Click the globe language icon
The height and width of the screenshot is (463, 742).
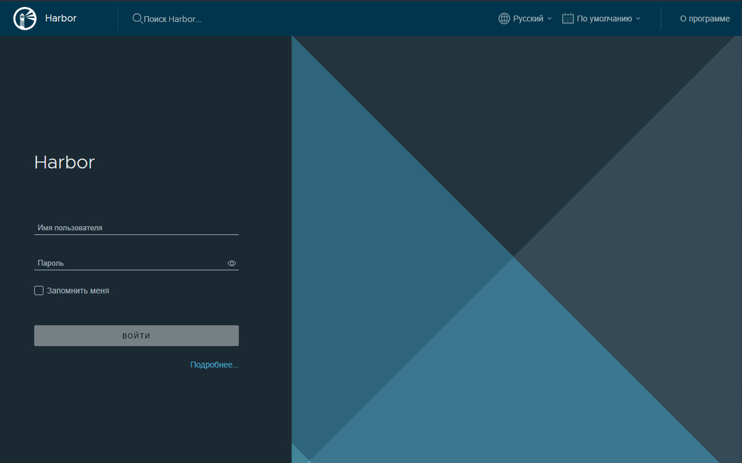505,19
